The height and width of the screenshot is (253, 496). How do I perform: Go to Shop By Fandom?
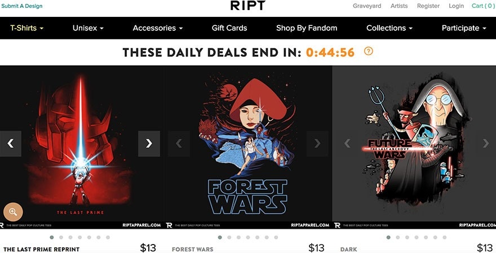coord(307,28)
